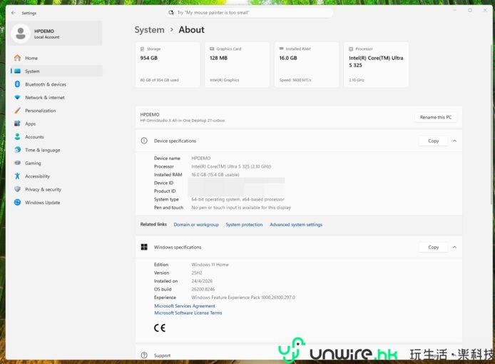Open Microsoft Software License Terms link
Screen dimensions: 495x364
point(188,313)
